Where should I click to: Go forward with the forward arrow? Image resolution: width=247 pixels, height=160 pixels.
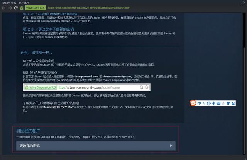point(10,8)
